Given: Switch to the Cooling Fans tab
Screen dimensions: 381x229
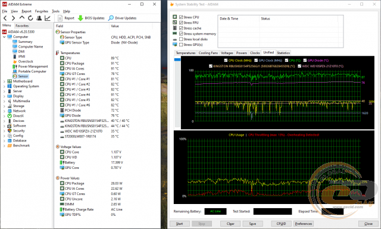Looking at the screenshot, I should click(208, 53).
